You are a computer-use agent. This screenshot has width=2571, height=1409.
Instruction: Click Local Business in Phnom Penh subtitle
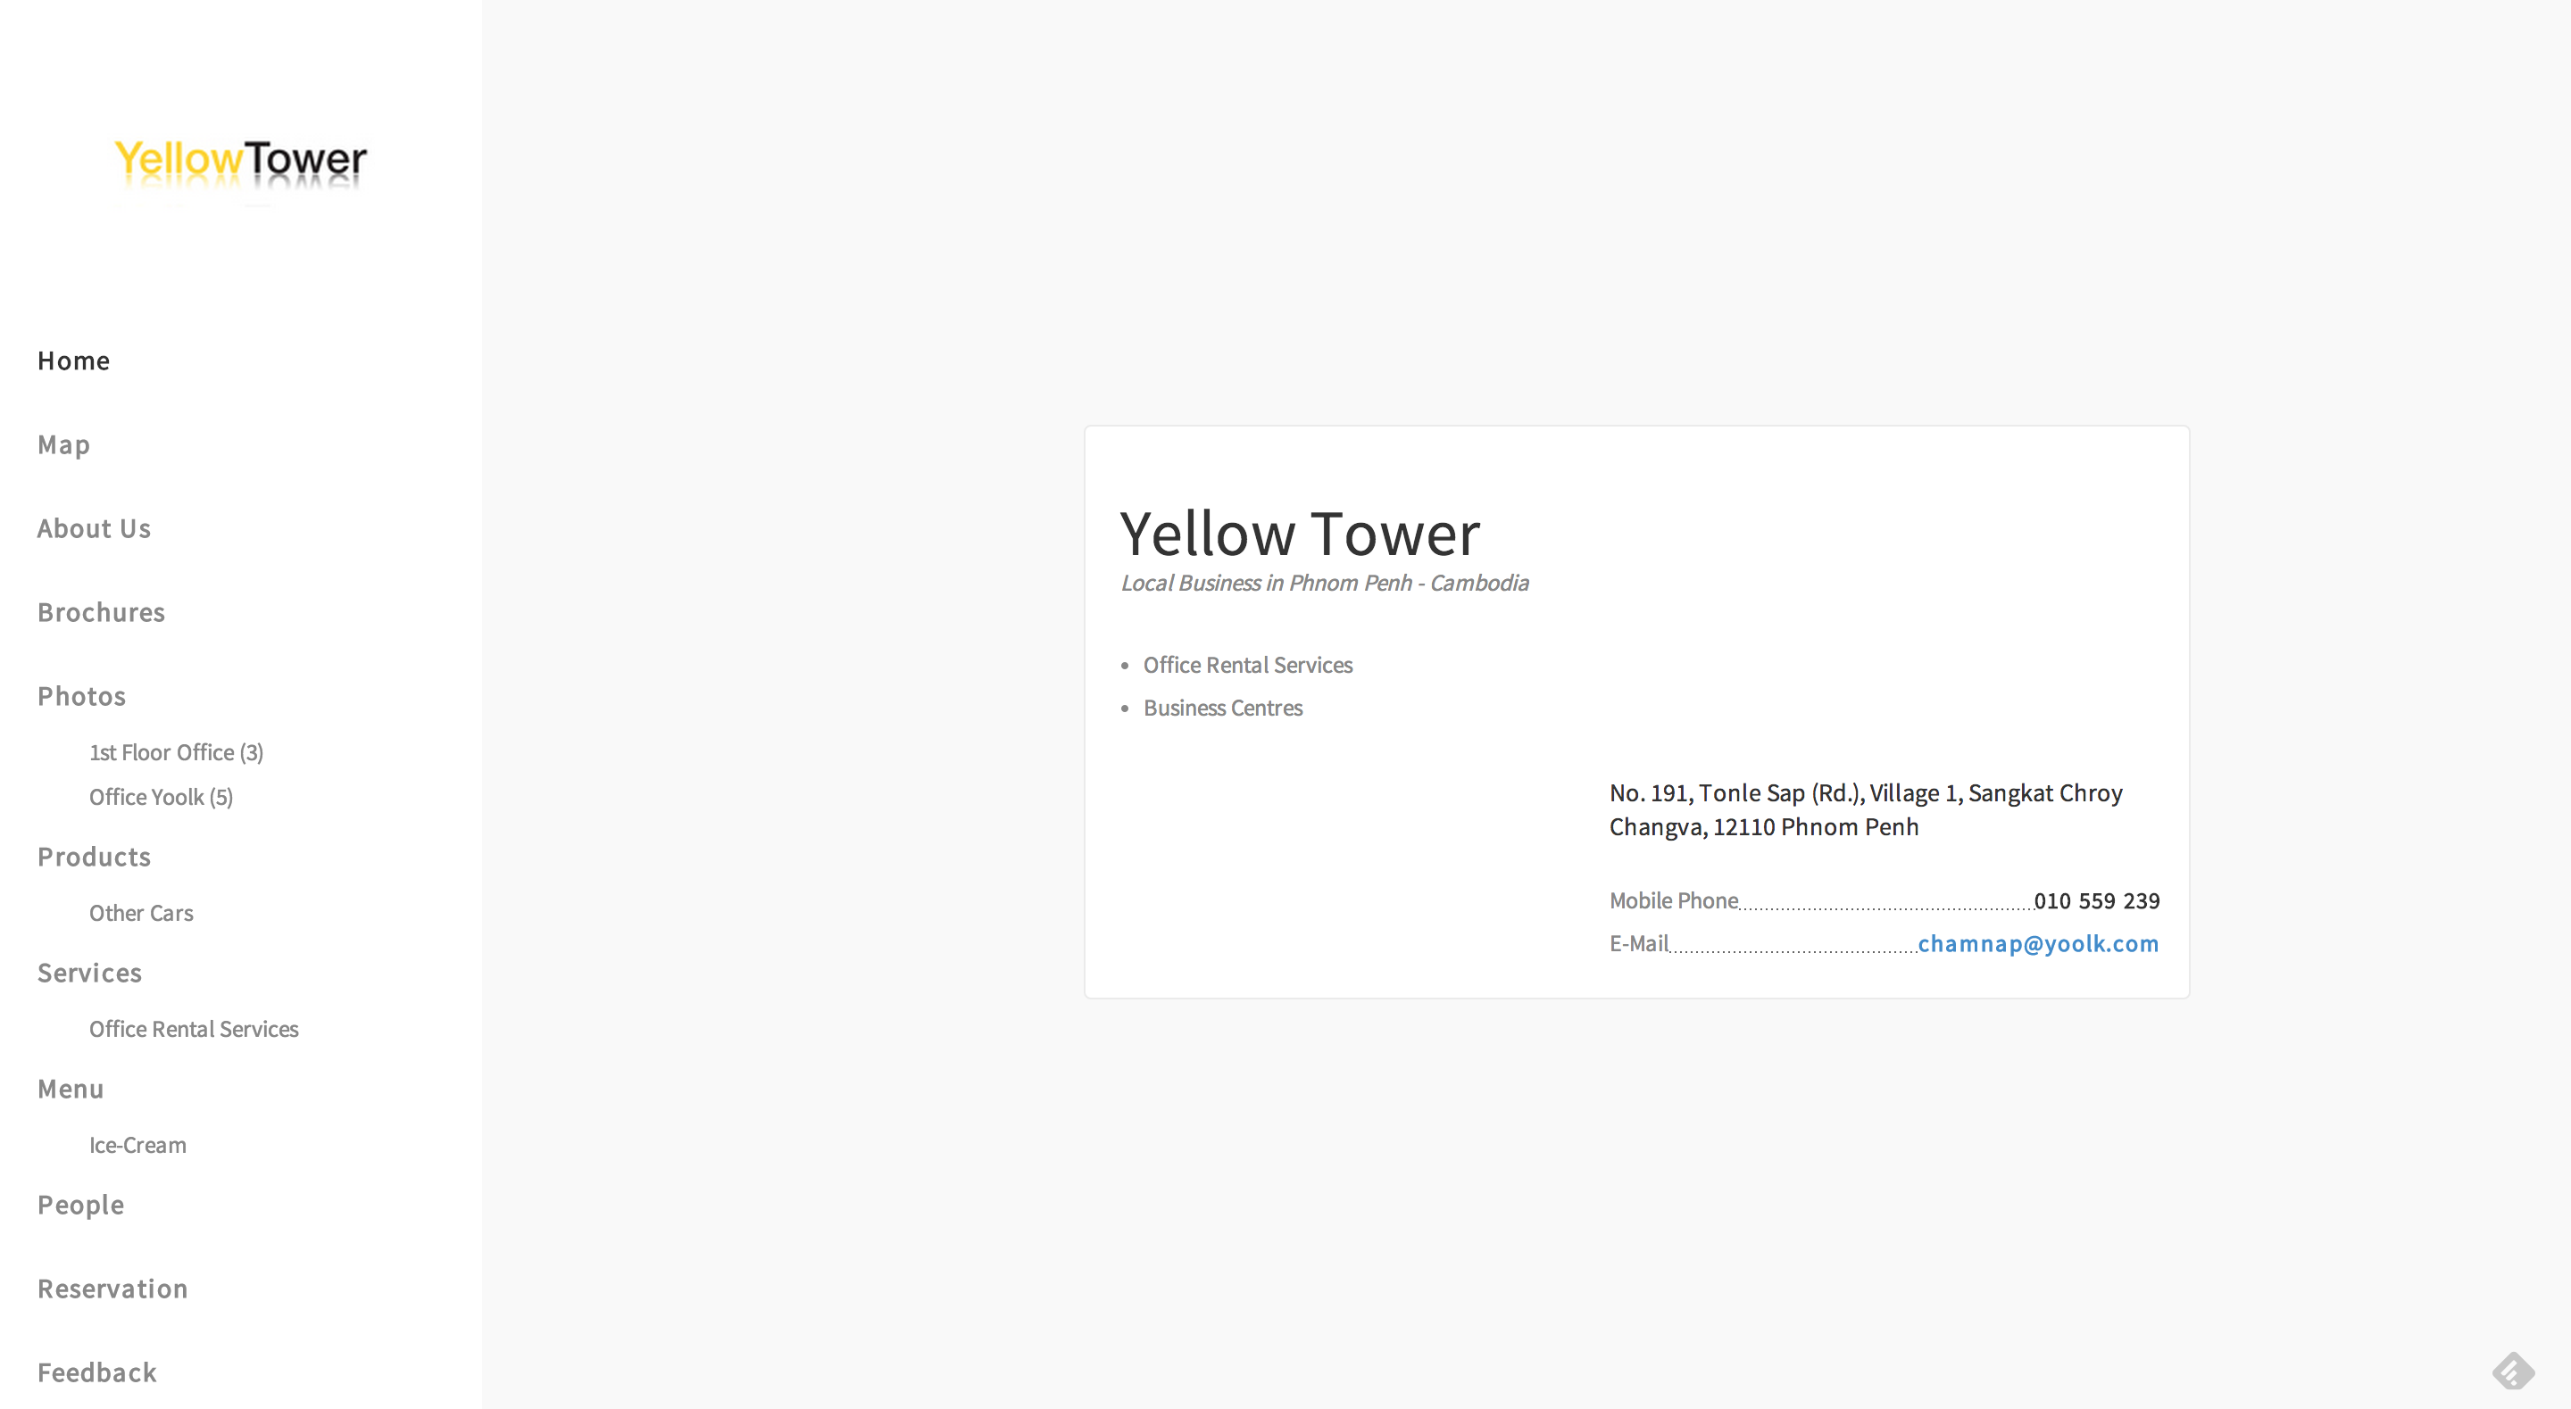click(1325, 583)
